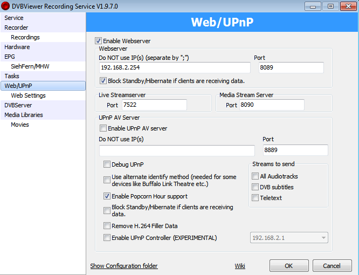Image resolution: width=359 pixels, height=275 pixels.
Task: Go to Hardware settings
Action: [x=43, y=47]
